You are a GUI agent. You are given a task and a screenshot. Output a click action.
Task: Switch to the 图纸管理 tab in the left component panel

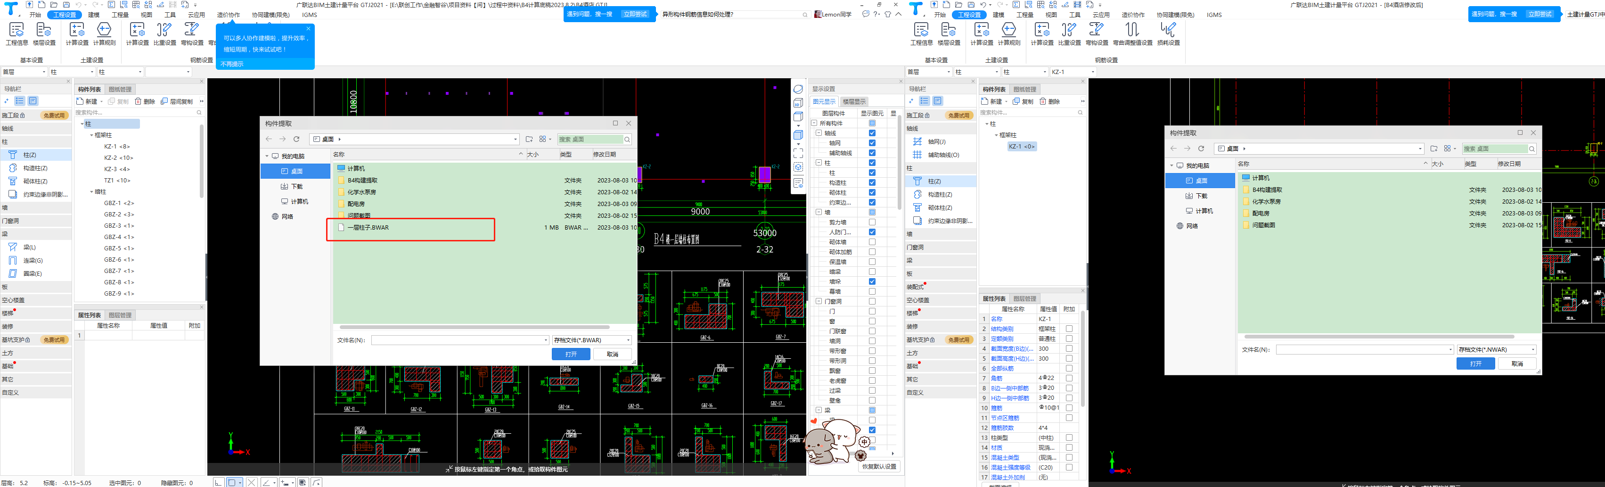(x=120, y=89)
